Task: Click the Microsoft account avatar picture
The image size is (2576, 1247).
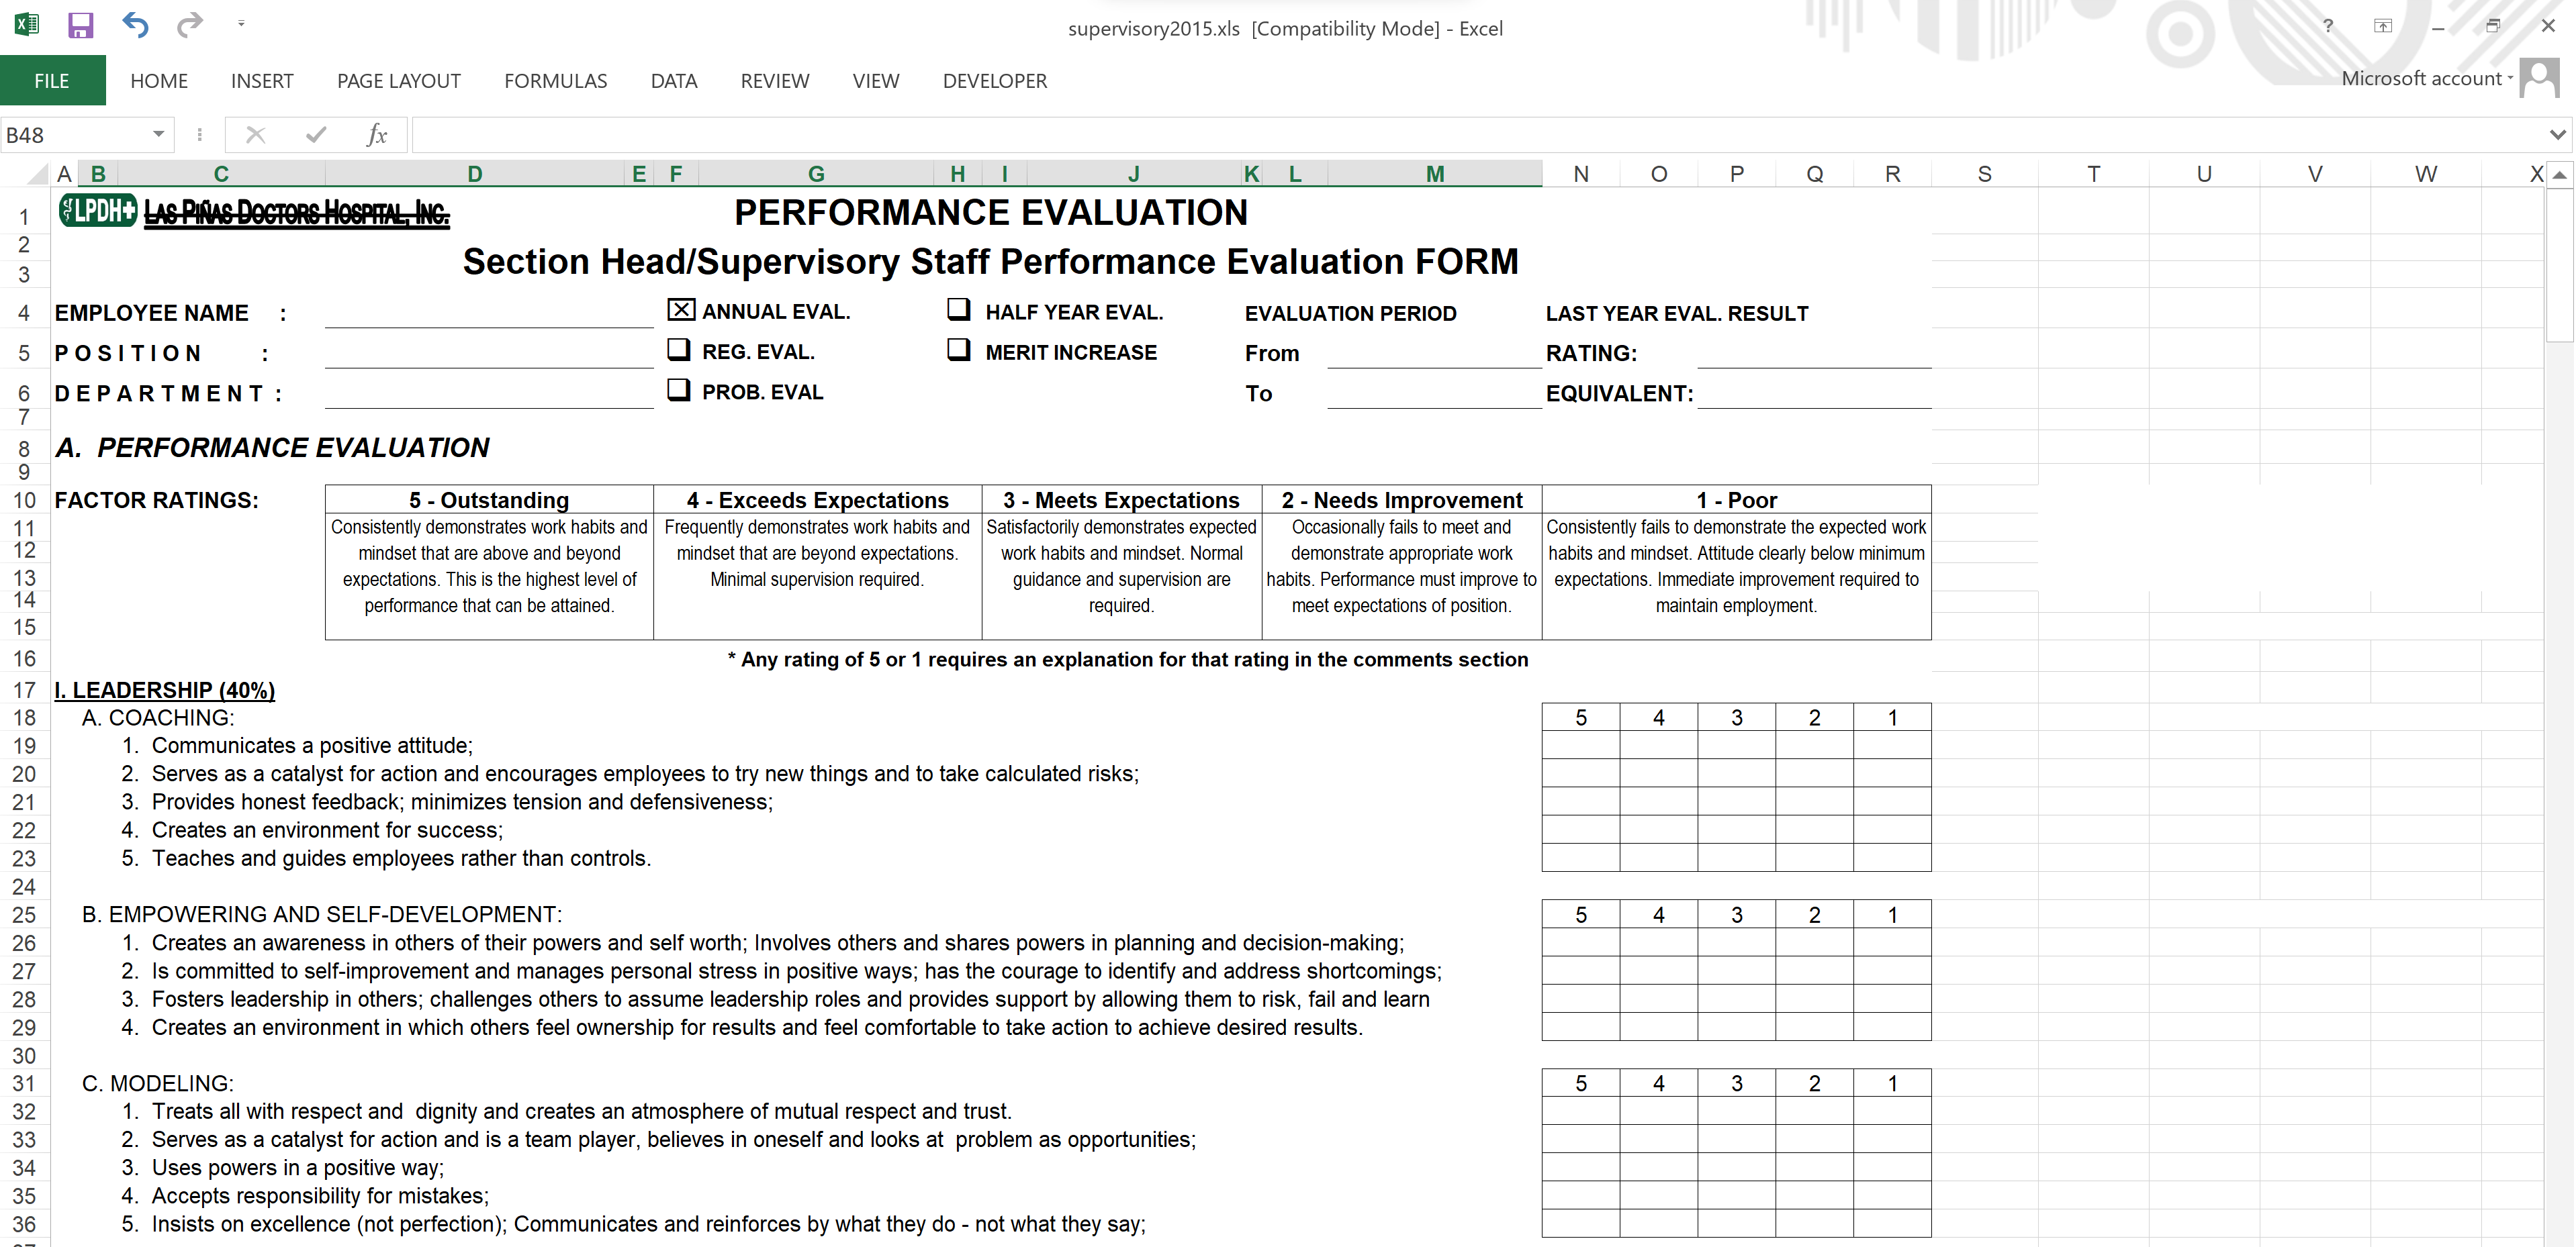Action: point(2539,78)
